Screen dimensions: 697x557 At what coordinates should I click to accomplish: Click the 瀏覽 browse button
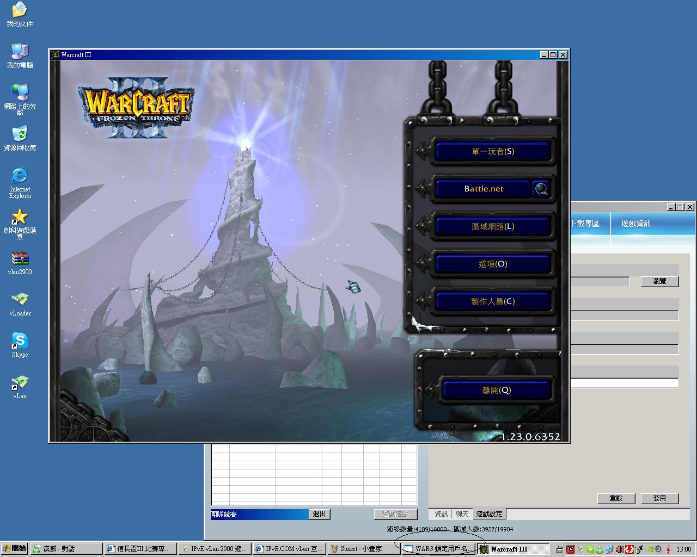(x=659, y=281)
